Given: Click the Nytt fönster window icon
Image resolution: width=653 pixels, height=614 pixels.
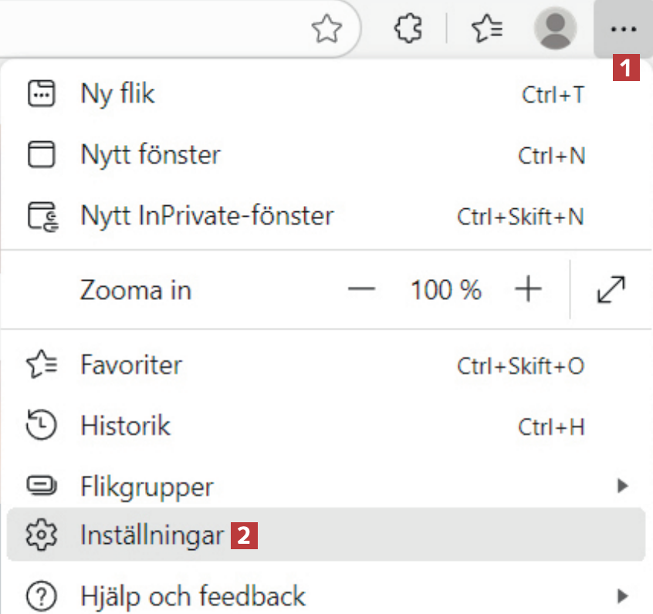Looking at the screenshot, I should [x=42, y=155].
